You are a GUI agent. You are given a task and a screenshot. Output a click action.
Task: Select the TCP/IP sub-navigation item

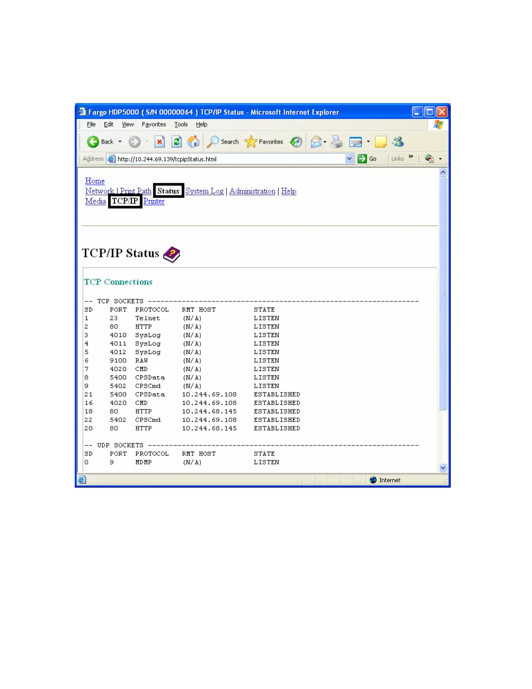point(125,201)
